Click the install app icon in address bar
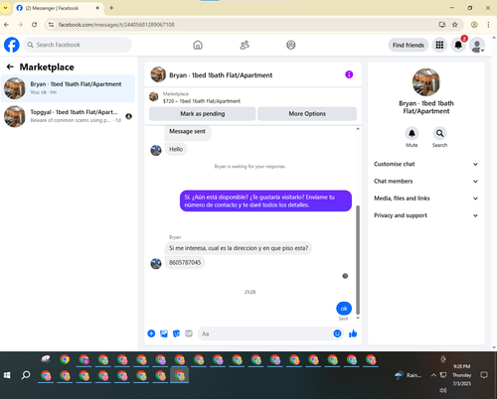Screen dimensions: 497x399 tap(442, 25)
